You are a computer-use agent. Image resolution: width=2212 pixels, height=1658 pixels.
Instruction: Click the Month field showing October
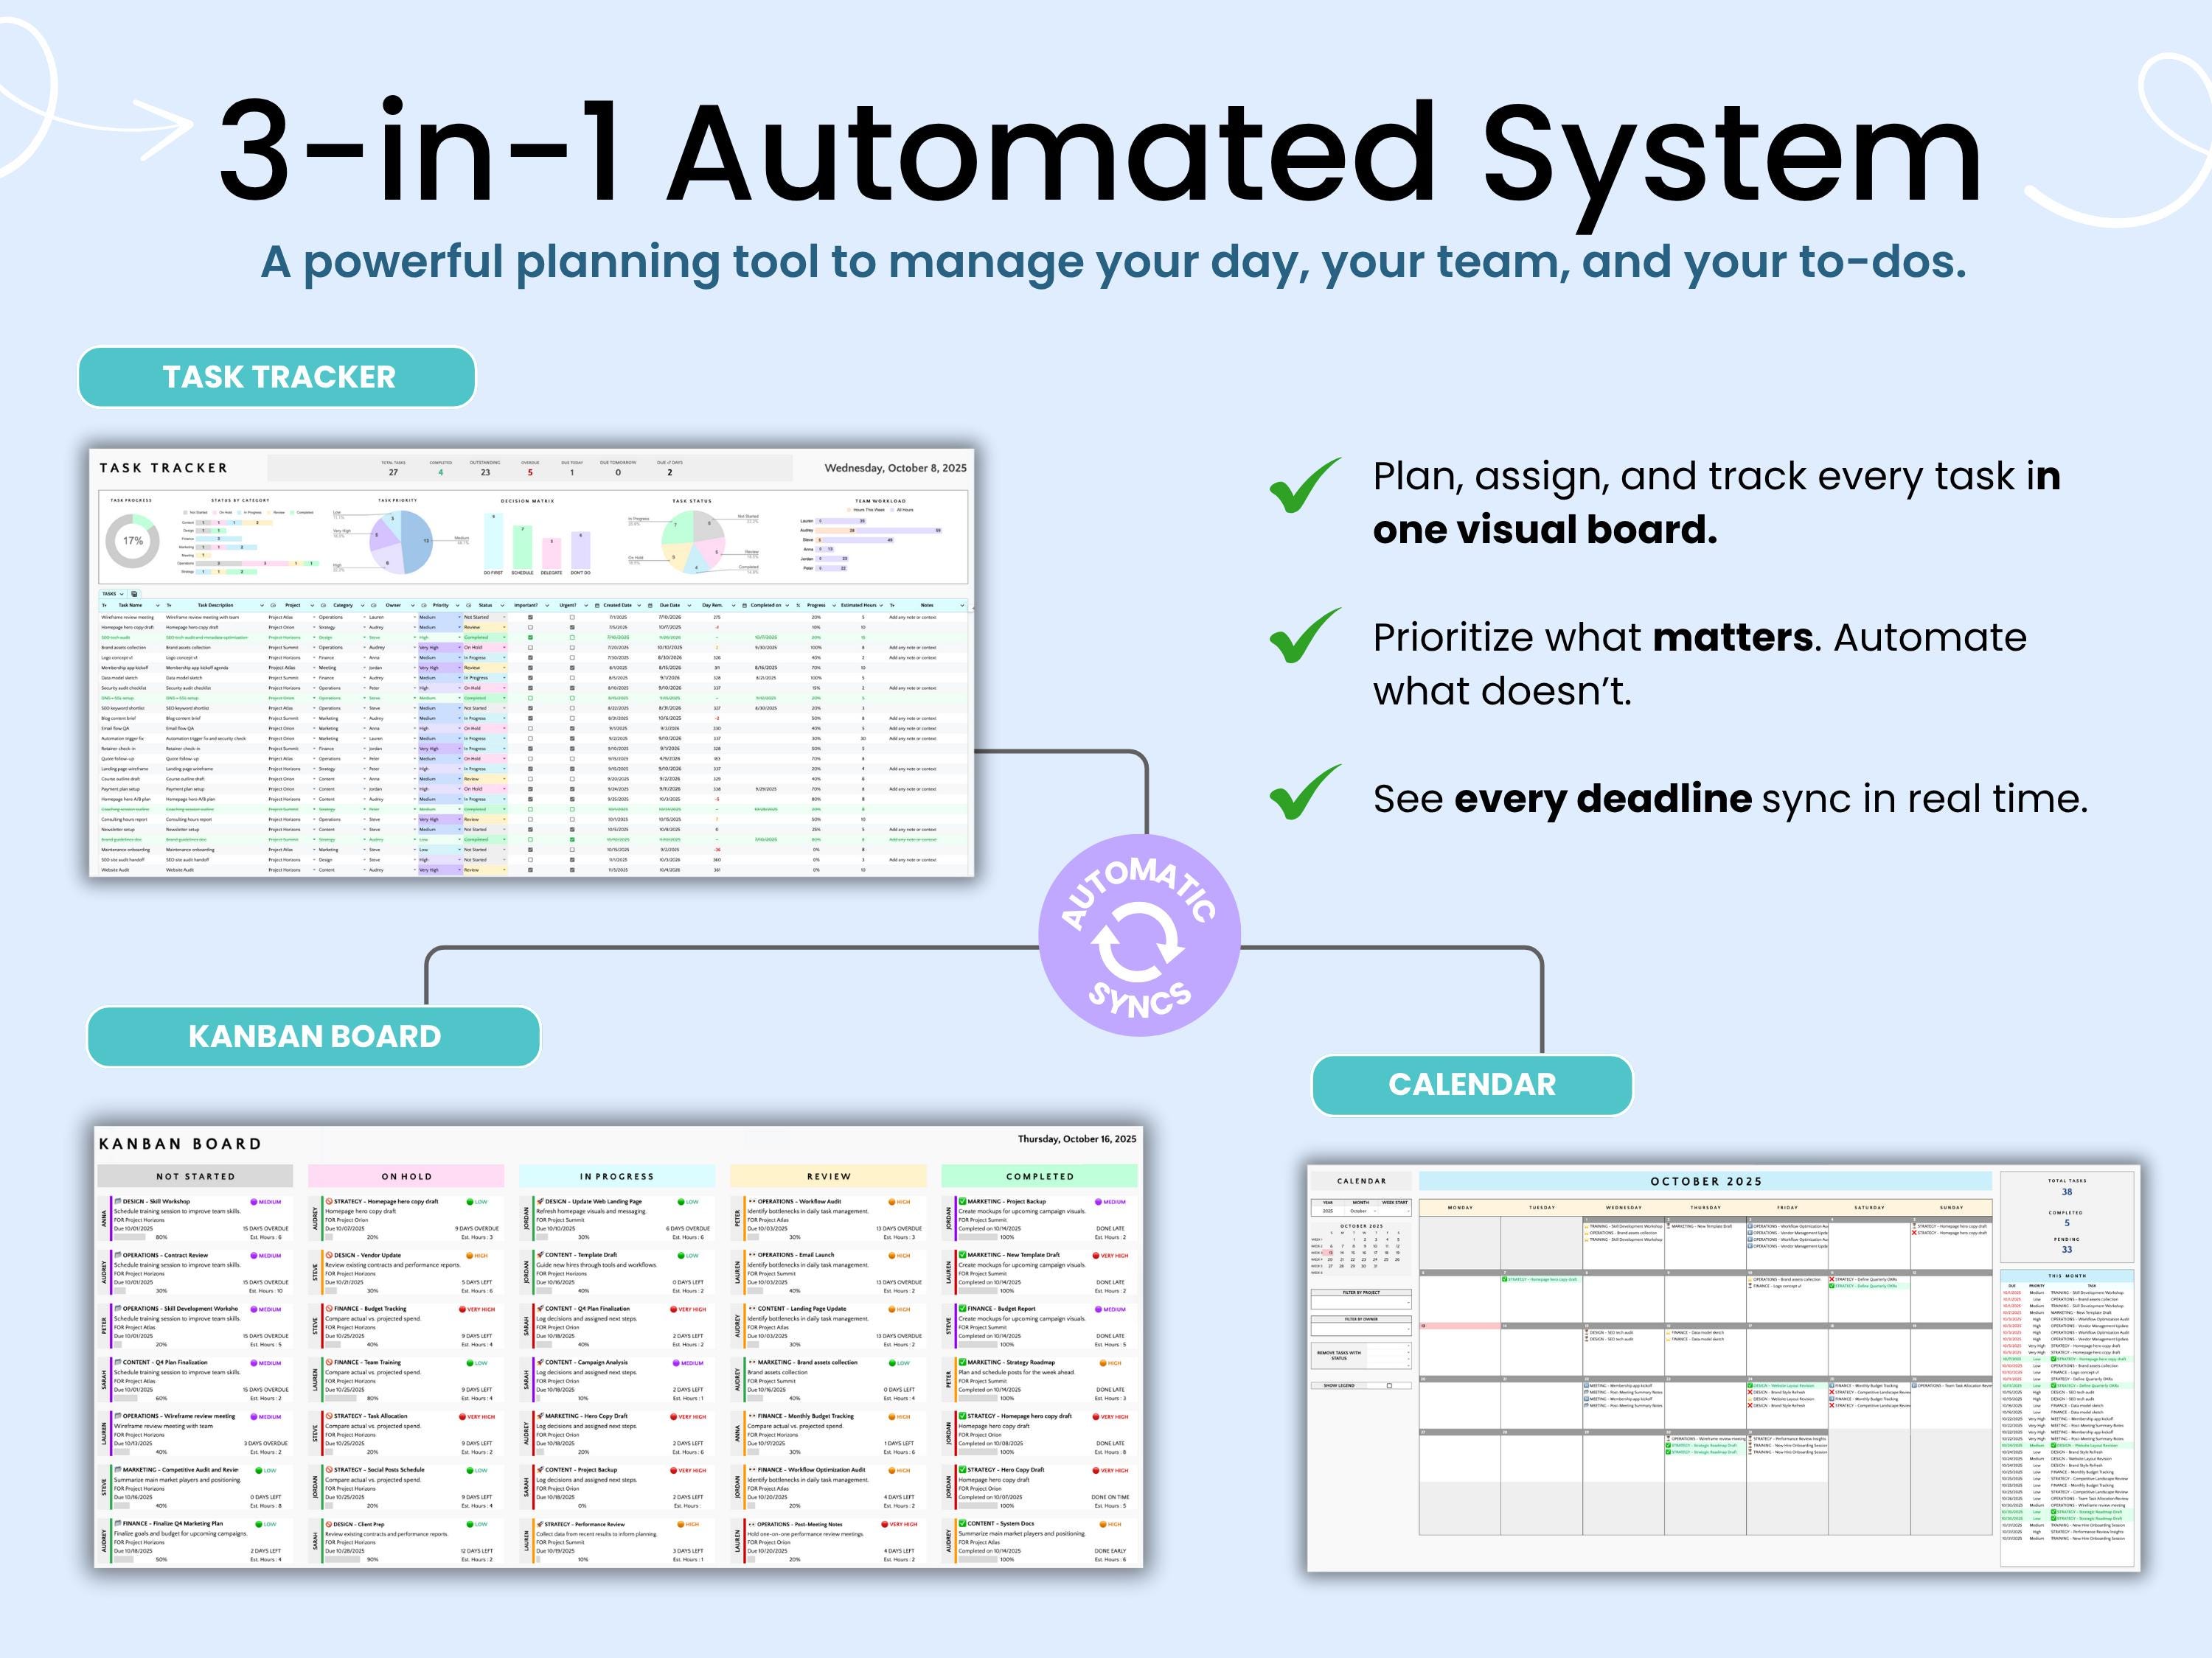(1362, 1211)
